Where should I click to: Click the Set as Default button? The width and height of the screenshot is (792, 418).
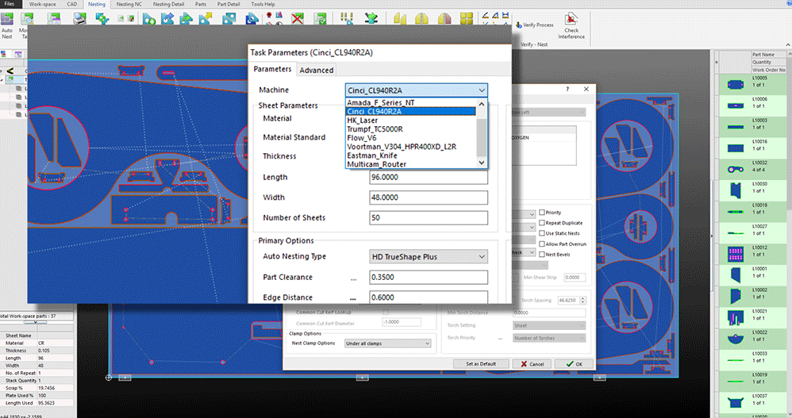pos(480,363)
